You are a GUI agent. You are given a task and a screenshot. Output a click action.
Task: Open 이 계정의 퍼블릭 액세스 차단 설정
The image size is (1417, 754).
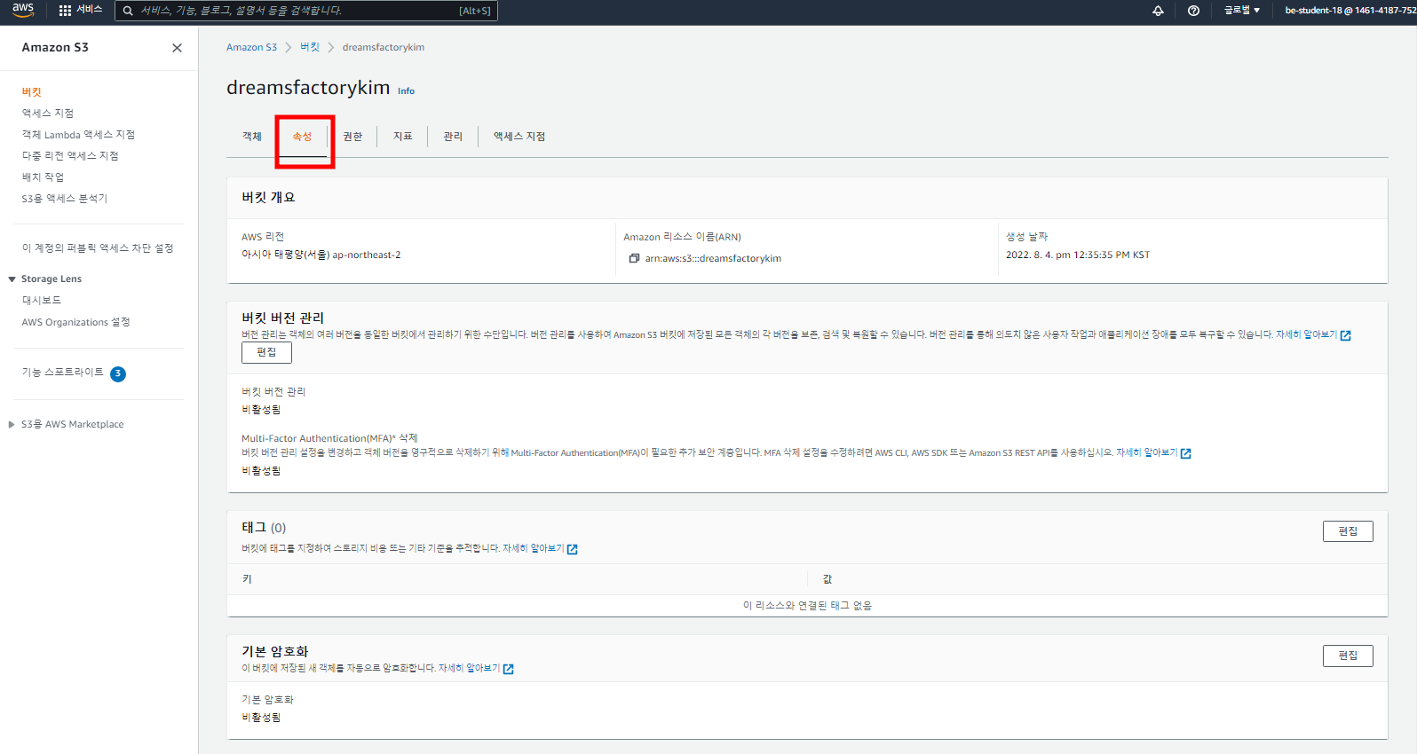[x=98, y=248]
